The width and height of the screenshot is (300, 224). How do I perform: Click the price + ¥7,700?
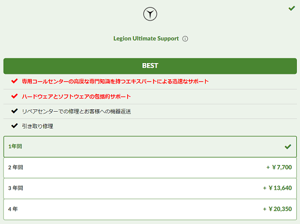279,167
